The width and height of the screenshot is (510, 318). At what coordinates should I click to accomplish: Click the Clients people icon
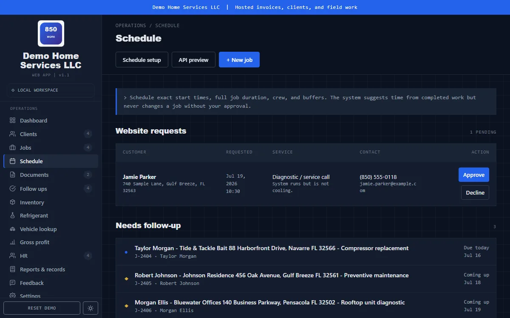click(12, 134)
